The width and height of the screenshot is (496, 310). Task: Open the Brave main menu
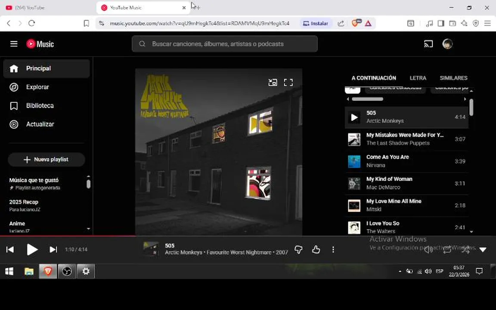487,23
